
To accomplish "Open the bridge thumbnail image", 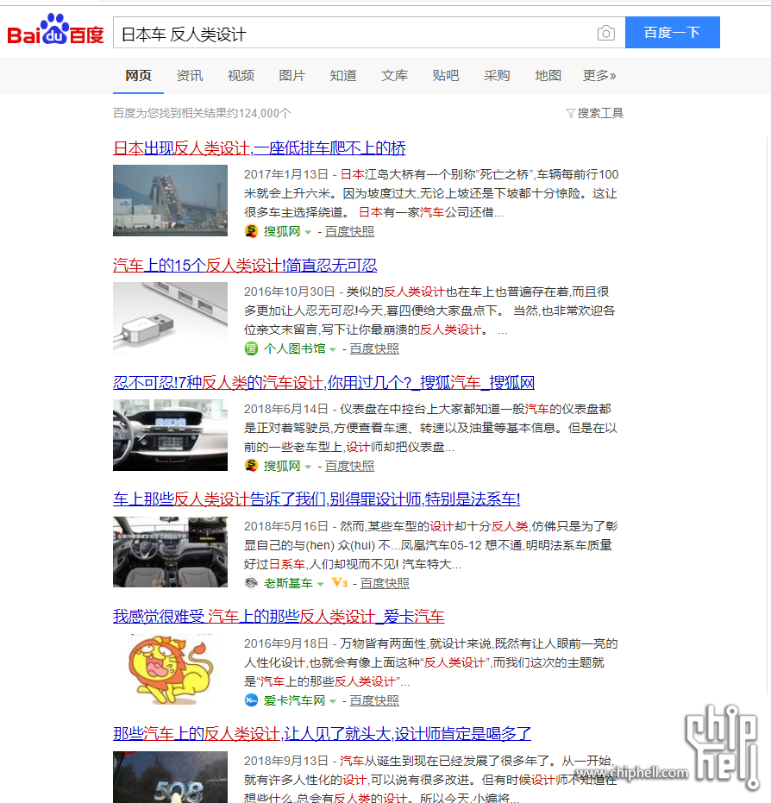I will click(x=170, y=200).
